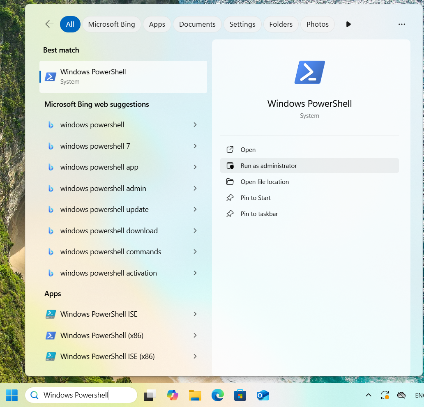Select the 'windows powershell commands' suggestion
Image resolution: width=424 pixels, height=407 pixels.
point(123,252)
